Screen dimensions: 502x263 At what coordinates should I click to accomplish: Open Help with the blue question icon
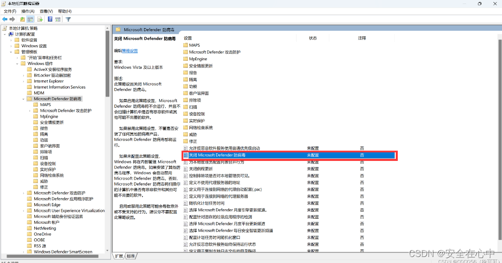50,19
